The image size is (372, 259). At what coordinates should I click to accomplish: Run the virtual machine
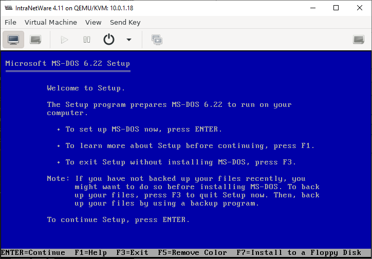(x=64, y=40)
